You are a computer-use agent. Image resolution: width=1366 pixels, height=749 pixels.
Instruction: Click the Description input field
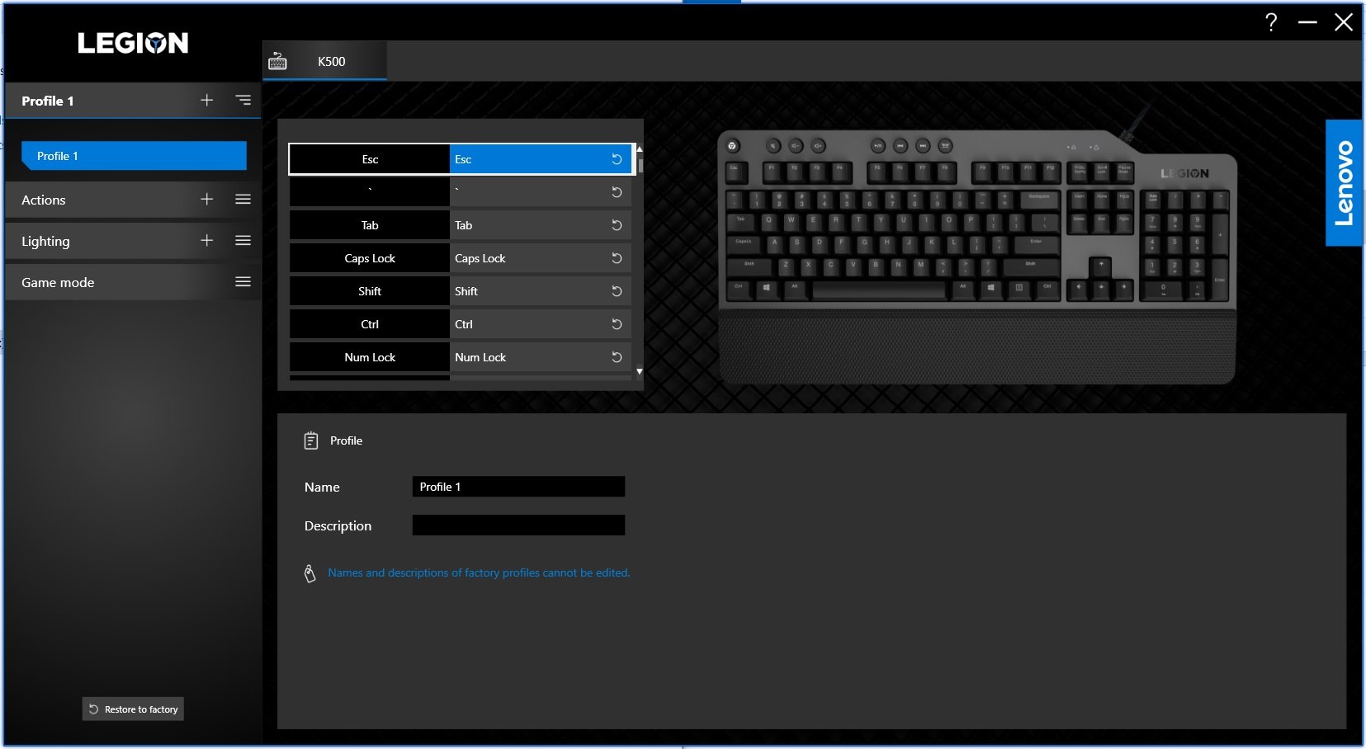tap(518, 525)
